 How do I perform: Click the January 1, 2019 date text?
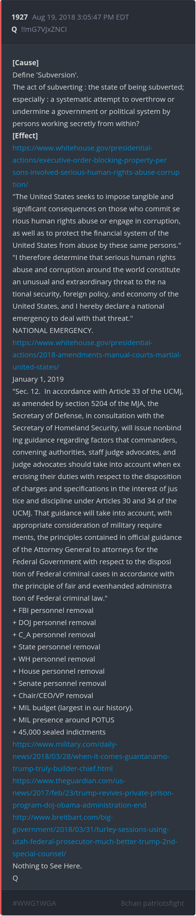38,379
